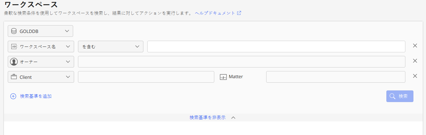Remove the ワークスペース名 criteria row
The width and height of the screenshot is (426, 135).
click(x=415, y=46)
